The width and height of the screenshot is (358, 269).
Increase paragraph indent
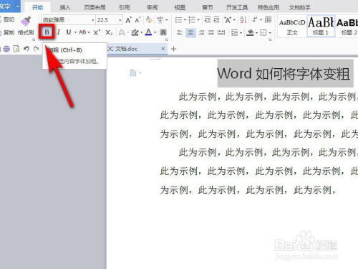click(216, 19)
